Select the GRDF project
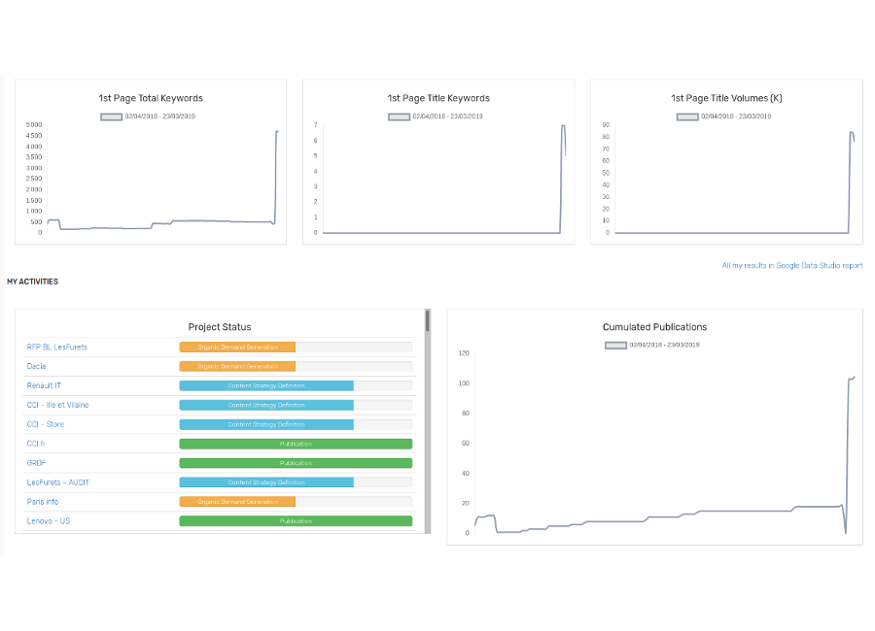This screenshot has height=631, width=875. click(x=36, y=463)
